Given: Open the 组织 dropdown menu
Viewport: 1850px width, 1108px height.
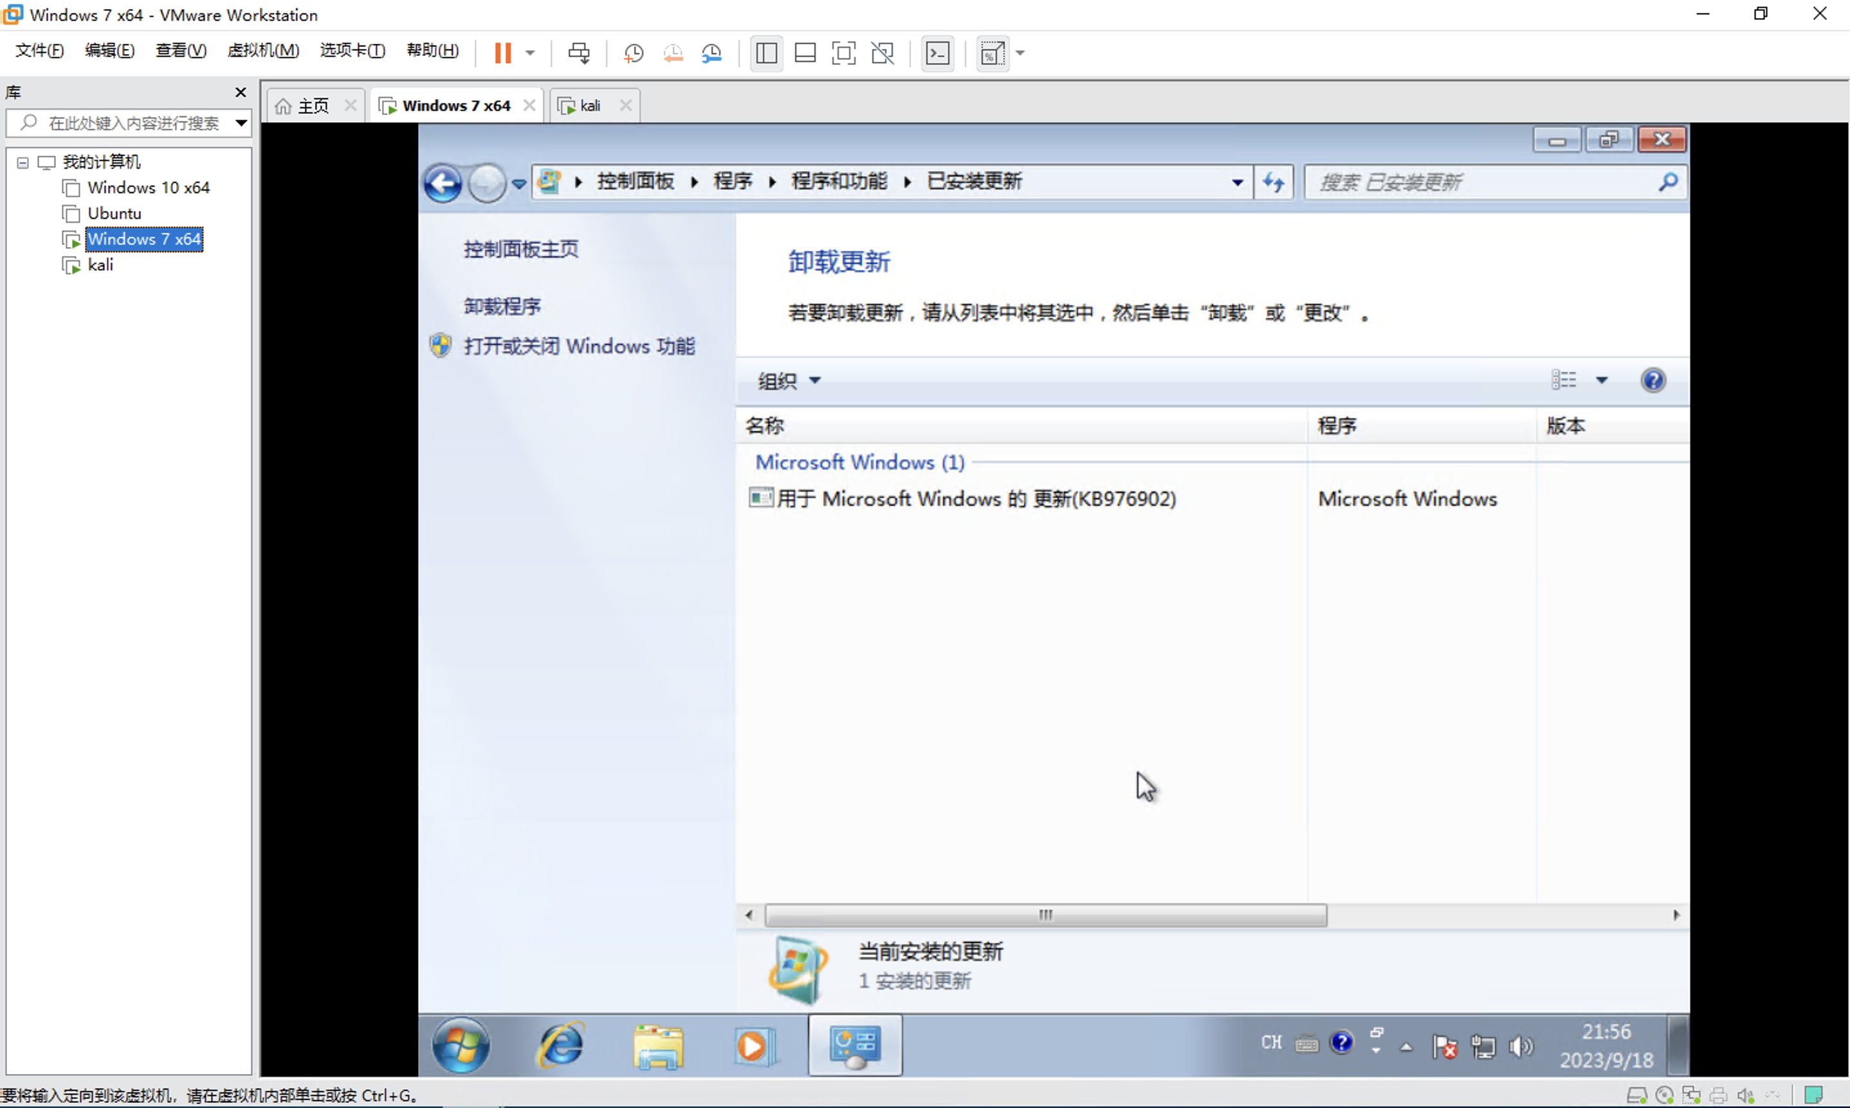Looking at the screenshot, I should click(x=789, y=381).
